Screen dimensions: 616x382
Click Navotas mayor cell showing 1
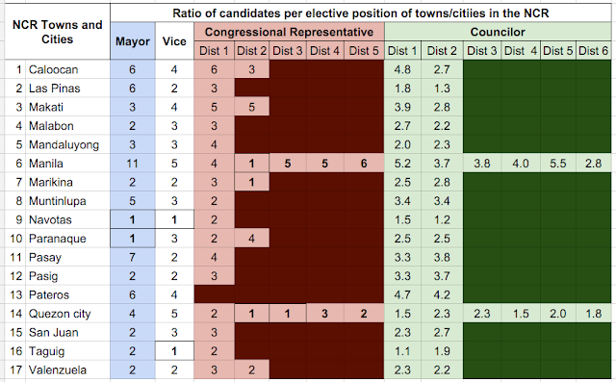tap(133, 219)
